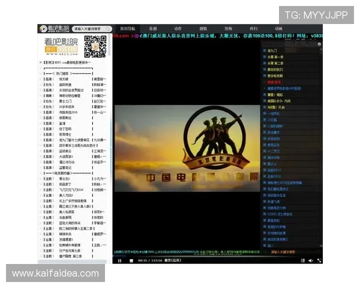Open 锦绣未央 in the TV list
This screenshot has height=288, width=360.
(65, 234)
